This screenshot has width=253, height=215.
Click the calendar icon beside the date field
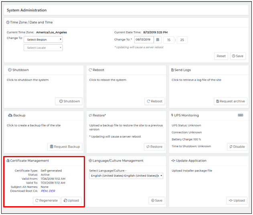tap(158, 40)
